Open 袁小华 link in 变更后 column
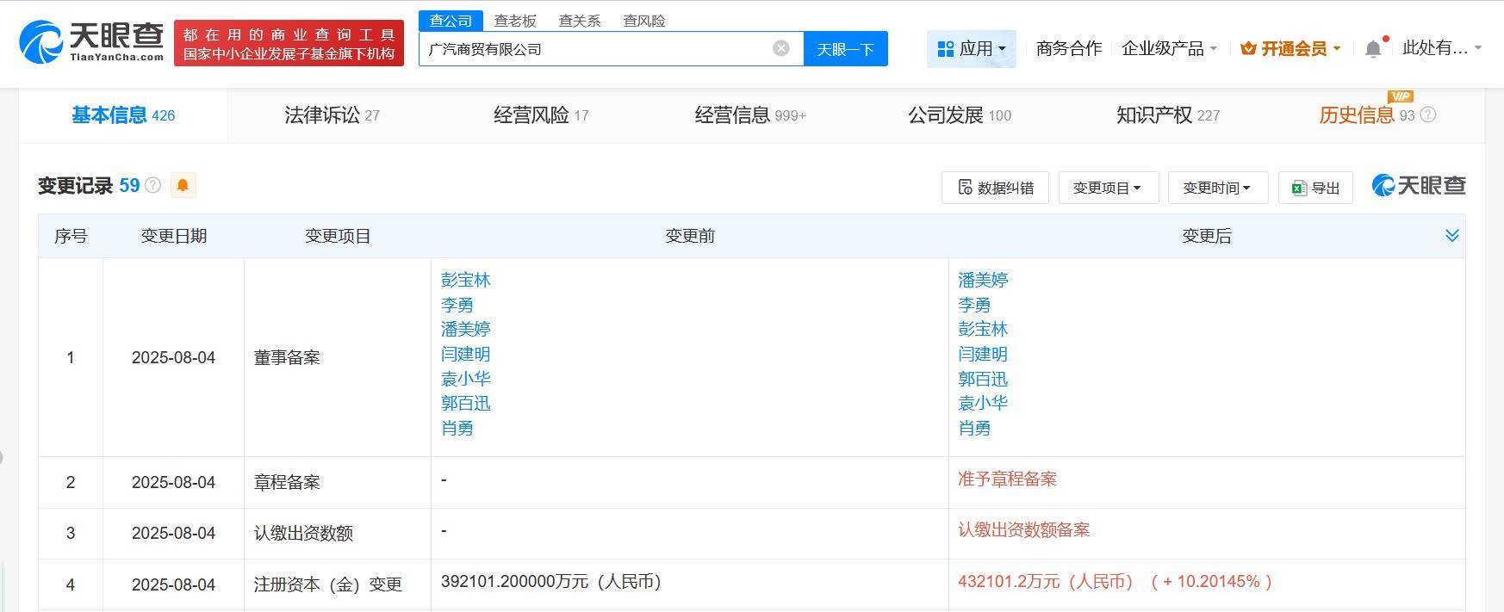Screen dimensions: 1504x612 pos(983,403)
